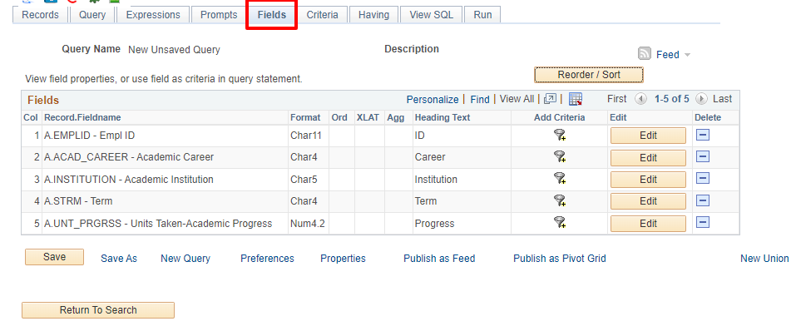Image resolution: width=796 pixels, height=331 pixels.
Task: Open grid in new window icon
Action: point(550,99)
